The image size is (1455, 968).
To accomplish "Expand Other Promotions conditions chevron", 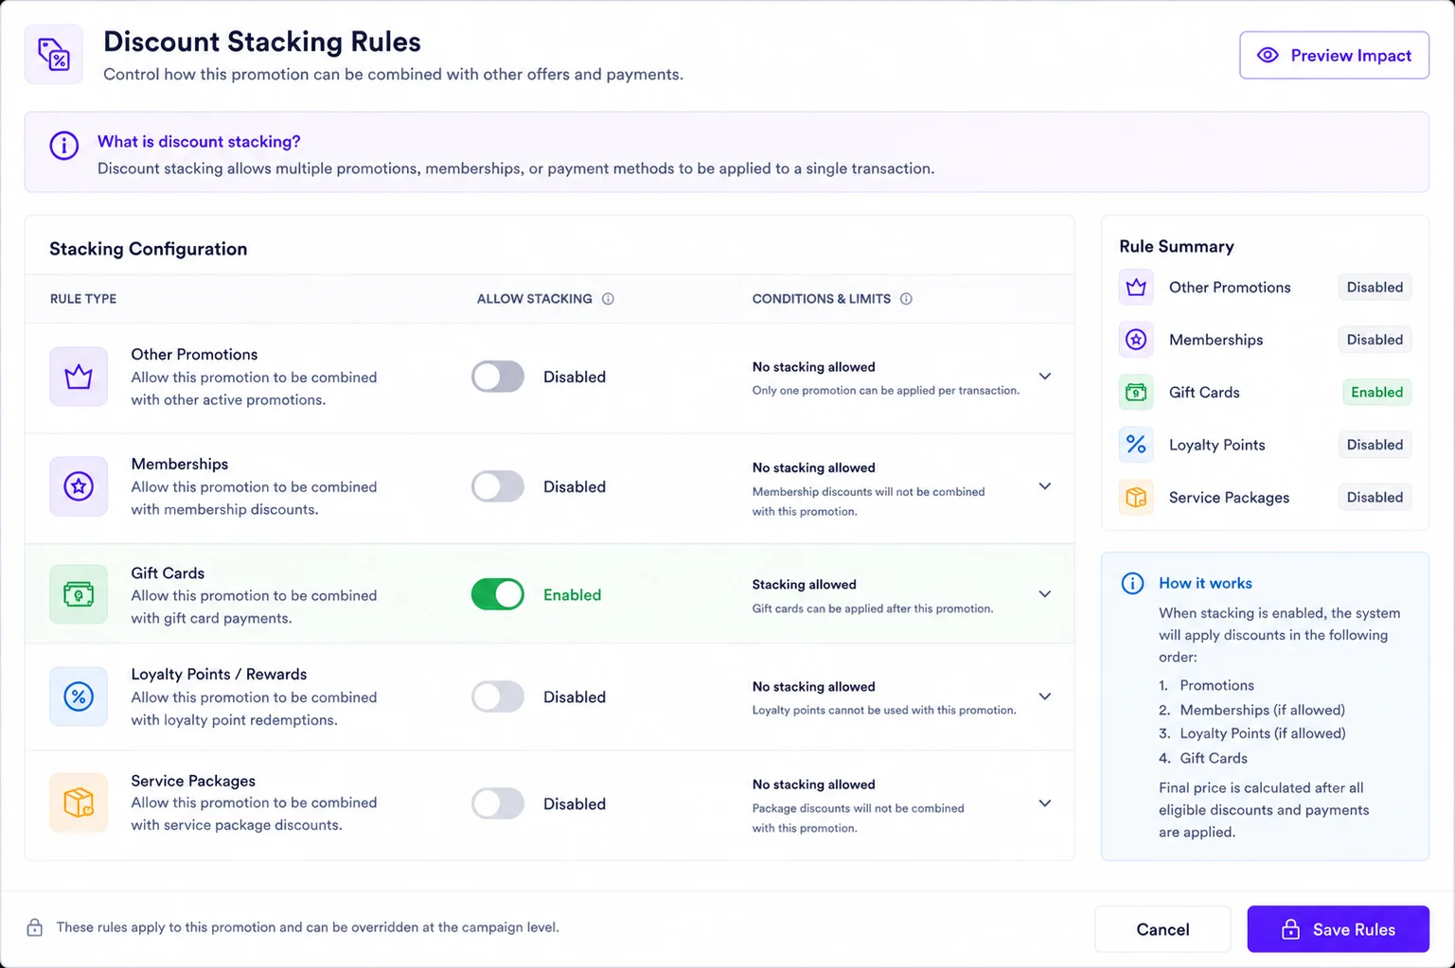I will pos(1045,377).
